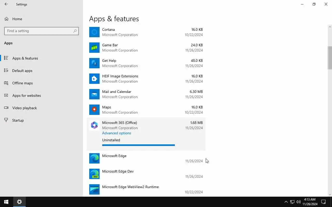This screenshot has width=332, height=207.
Task: Select the Microsoft Edge Dev name
Action: [118, 171]
